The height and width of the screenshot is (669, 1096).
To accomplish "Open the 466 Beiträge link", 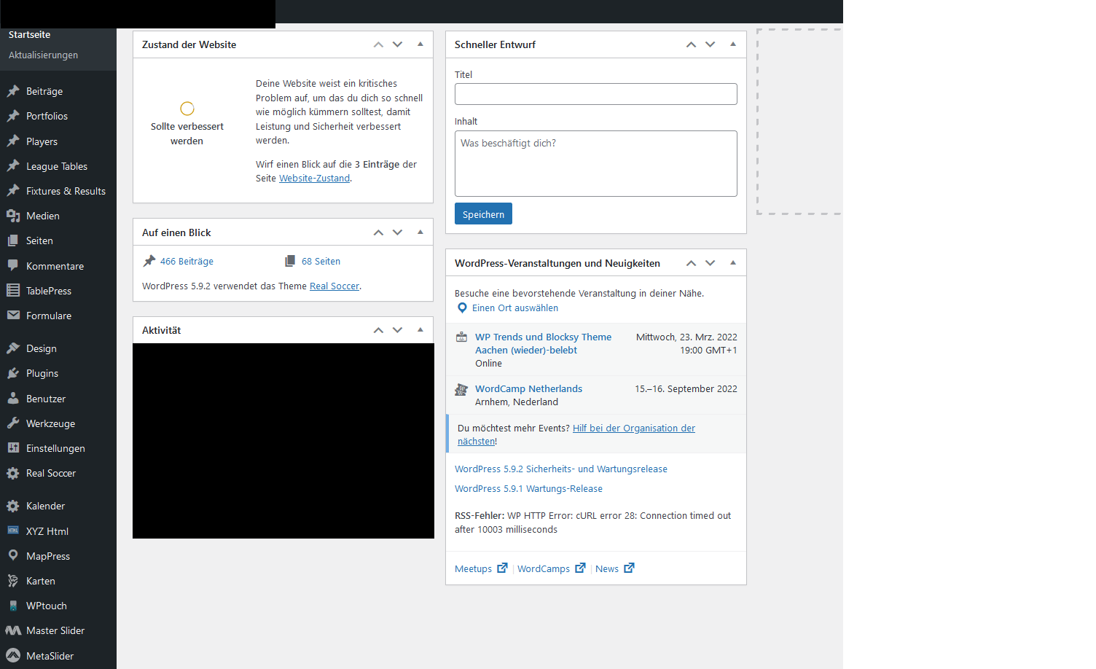I will (187, 262).
